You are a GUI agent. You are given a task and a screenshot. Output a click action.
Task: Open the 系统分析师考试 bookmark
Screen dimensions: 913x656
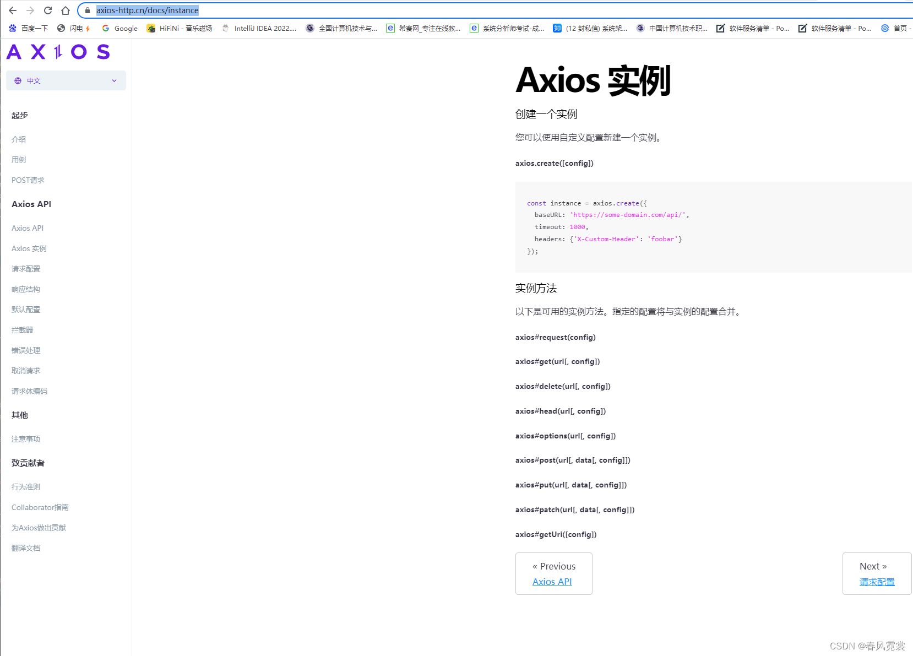[x=507, y=28]
